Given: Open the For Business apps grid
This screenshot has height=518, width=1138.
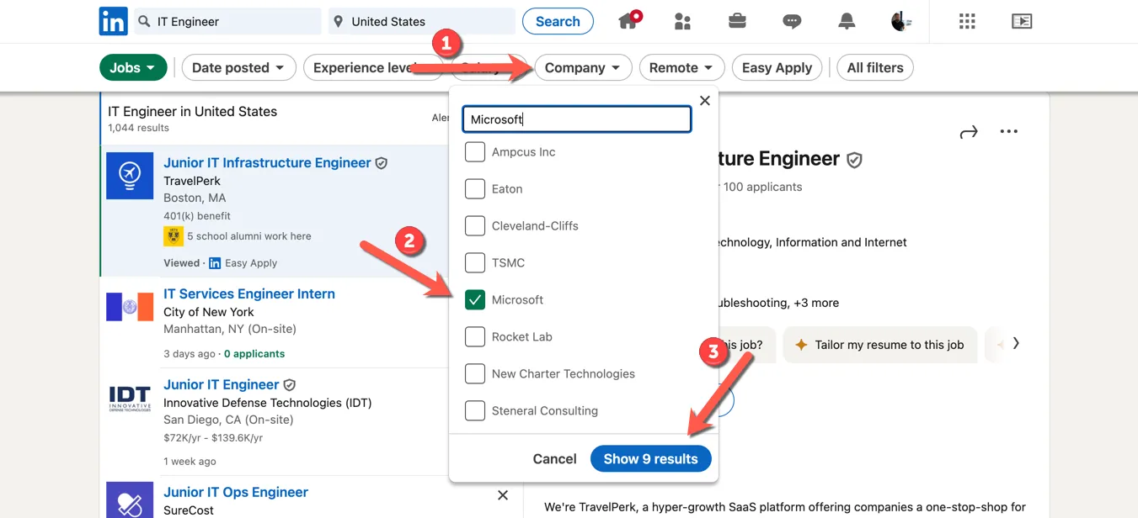Looking at the screenshot, I should point(967,21).
